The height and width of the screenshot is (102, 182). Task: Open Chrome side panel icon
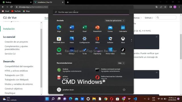coord(170,7)
